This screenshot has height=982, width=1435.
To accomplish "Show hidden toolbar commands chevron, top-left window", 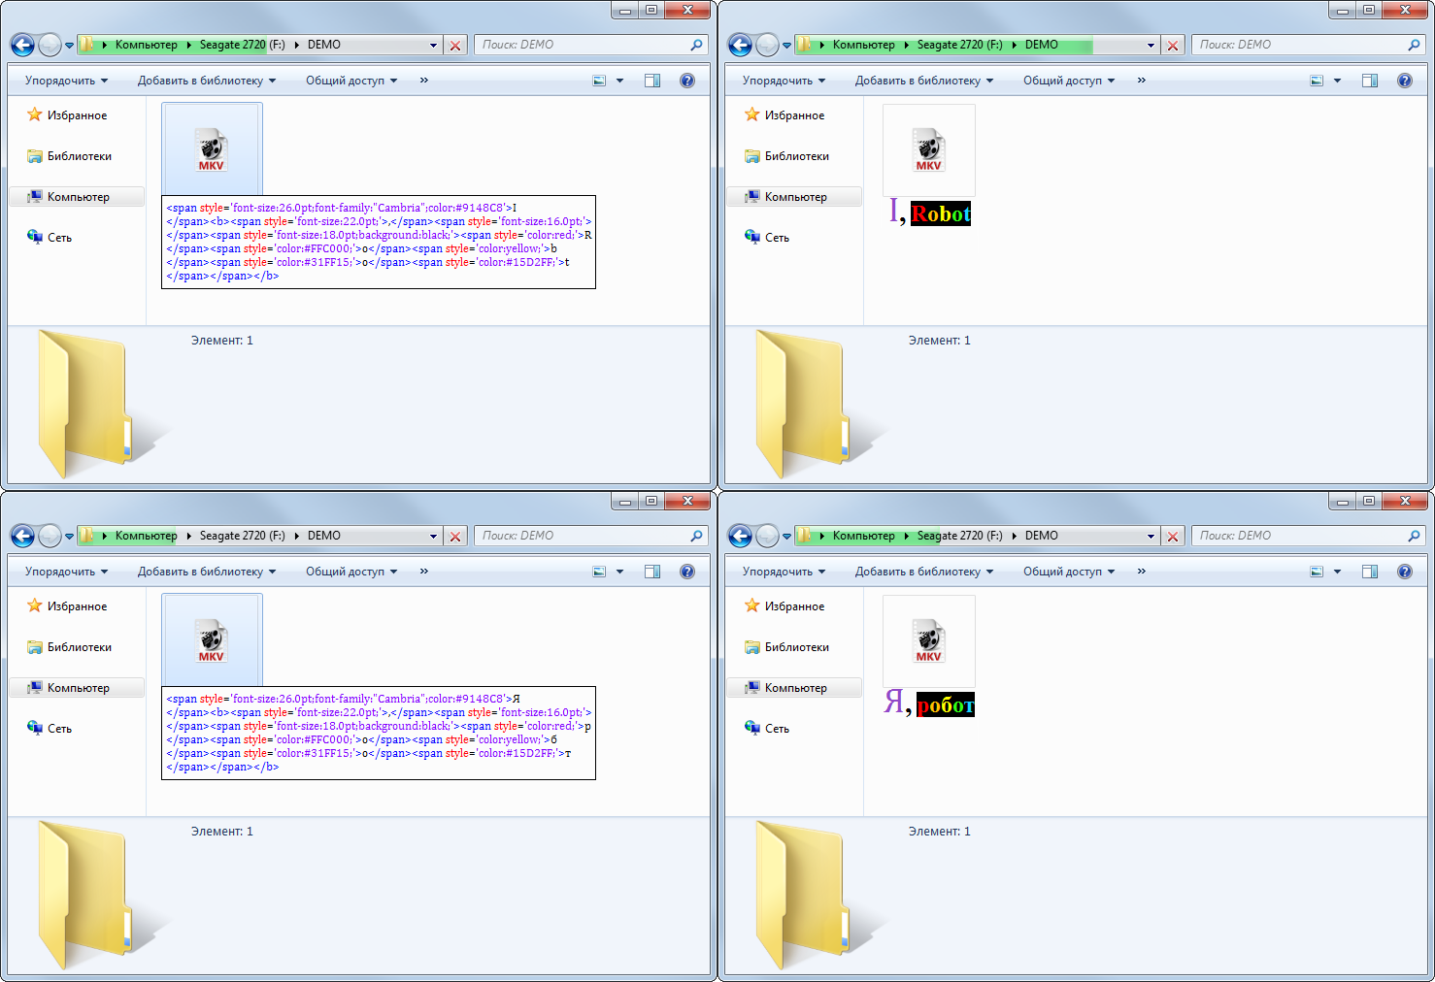I will tap(424, 81).
